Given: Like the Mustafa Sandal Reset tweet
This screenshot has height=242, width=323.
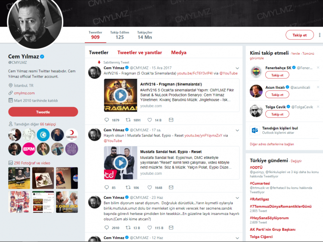Looking at the screenshot, I should 150,187.
